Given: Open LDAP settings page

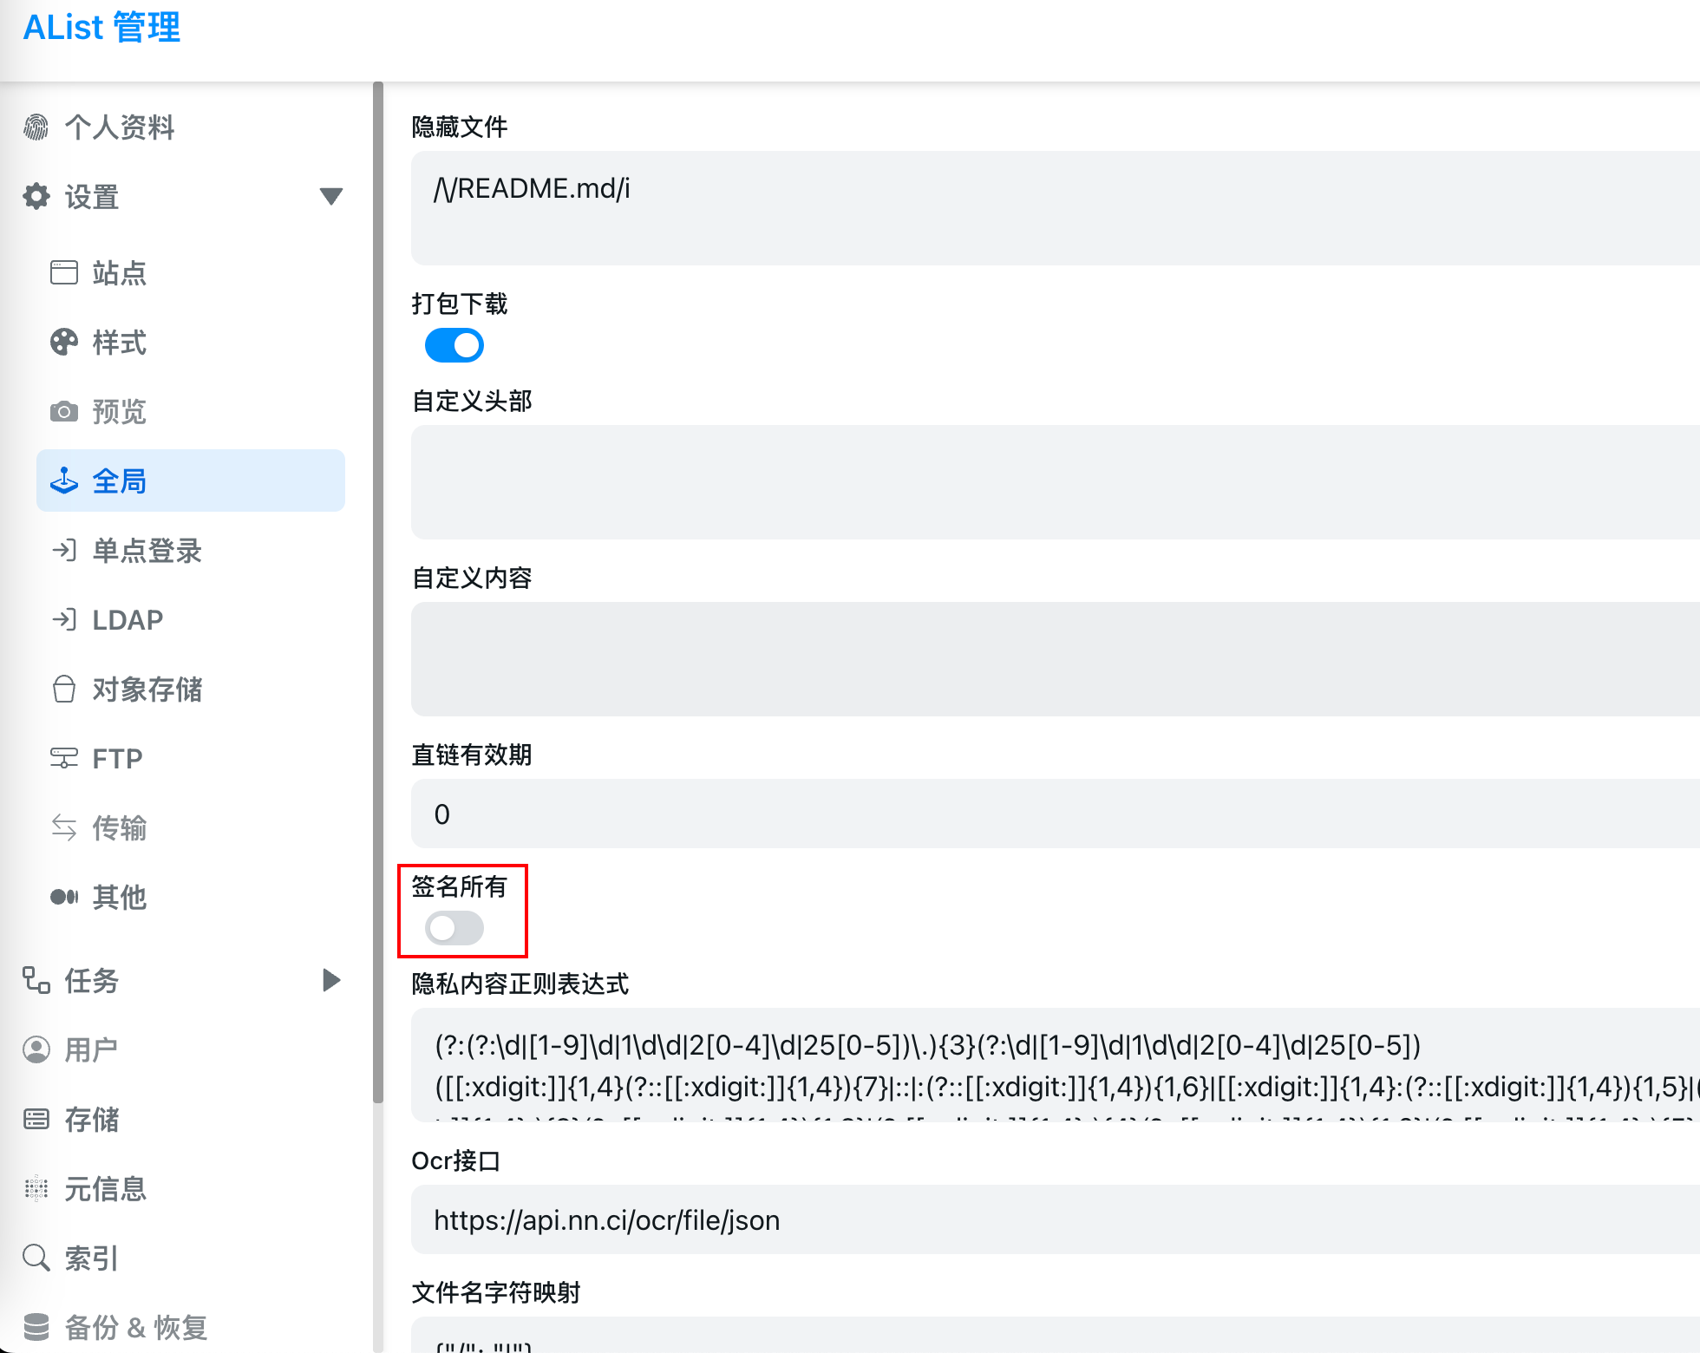Looking at the screenshot, I should (x=191, y=620).
